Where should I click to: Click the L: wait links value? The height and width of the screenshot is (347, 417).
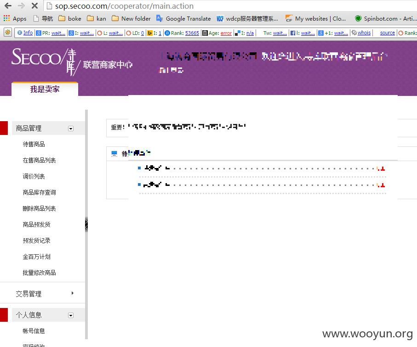pyautogui.click(x=116, y=33)
